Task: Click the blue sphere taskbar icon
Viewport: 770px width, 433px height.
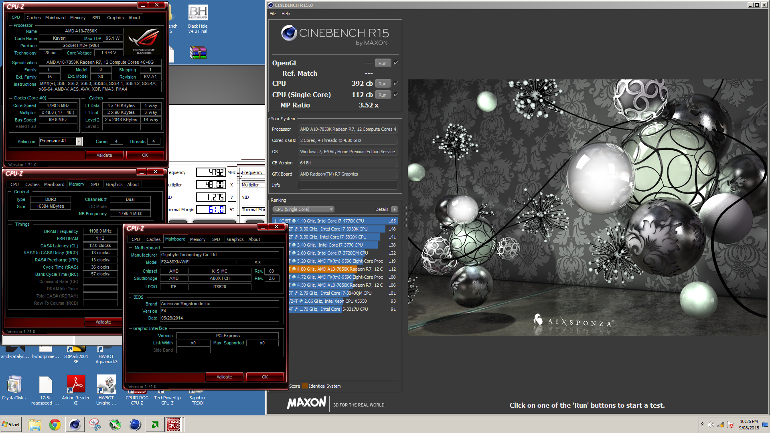Action: coord(135,425)
